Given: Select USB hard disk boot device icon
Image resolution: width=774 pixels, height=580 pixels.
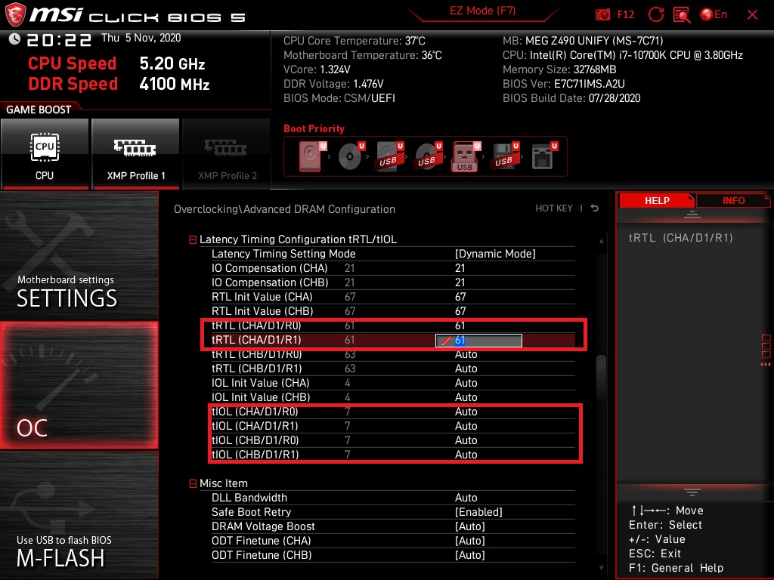Looking at the screenshot, I should pos(389,156).
